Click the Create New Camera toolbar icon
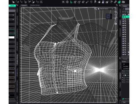 [x=14, y=2]
